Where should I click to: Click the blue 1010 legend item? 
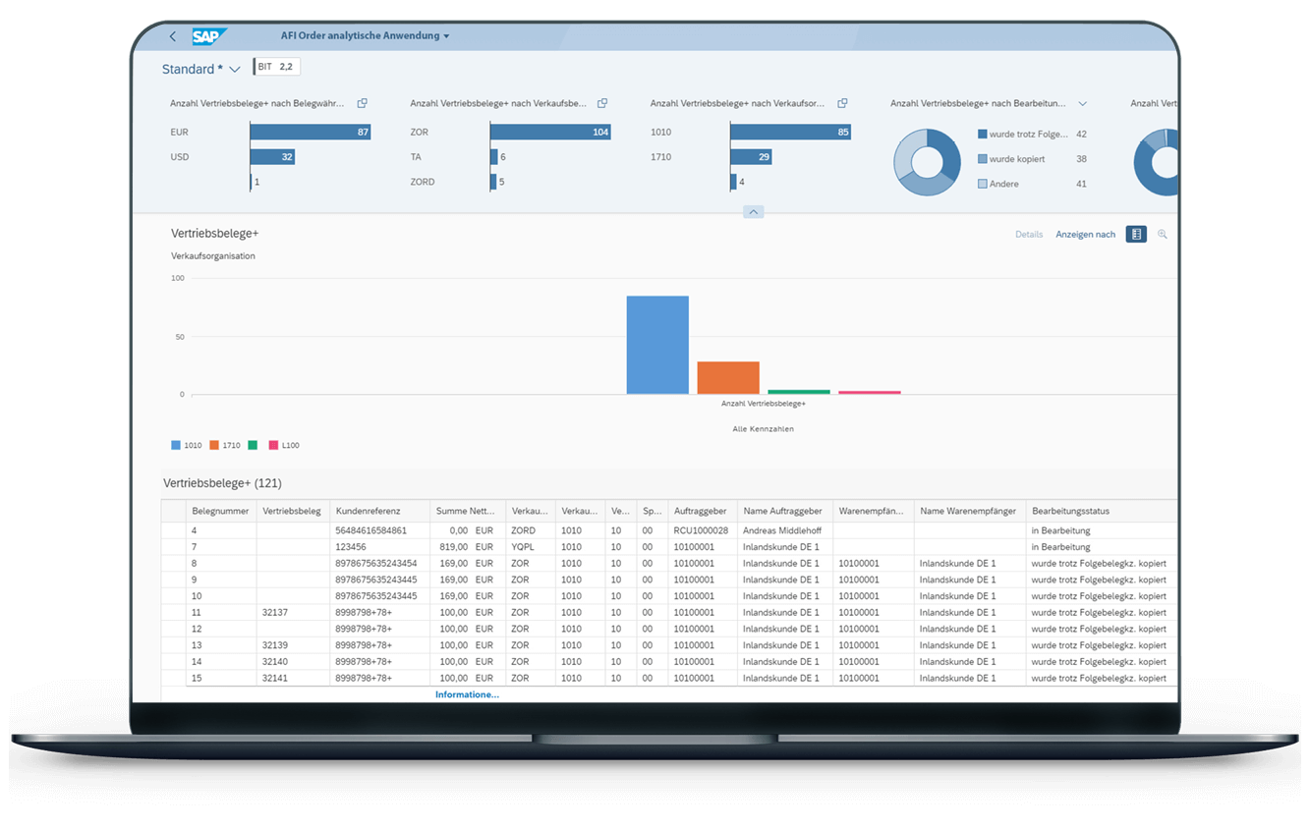[x=186, y=445]
